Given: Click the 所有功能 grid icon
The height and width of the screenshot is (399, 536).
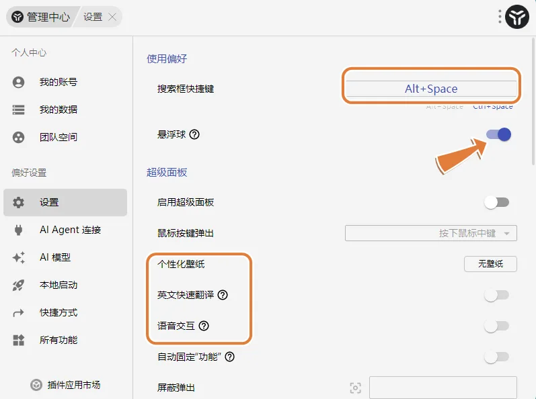Looking at the screenshot, I should 18,340.
